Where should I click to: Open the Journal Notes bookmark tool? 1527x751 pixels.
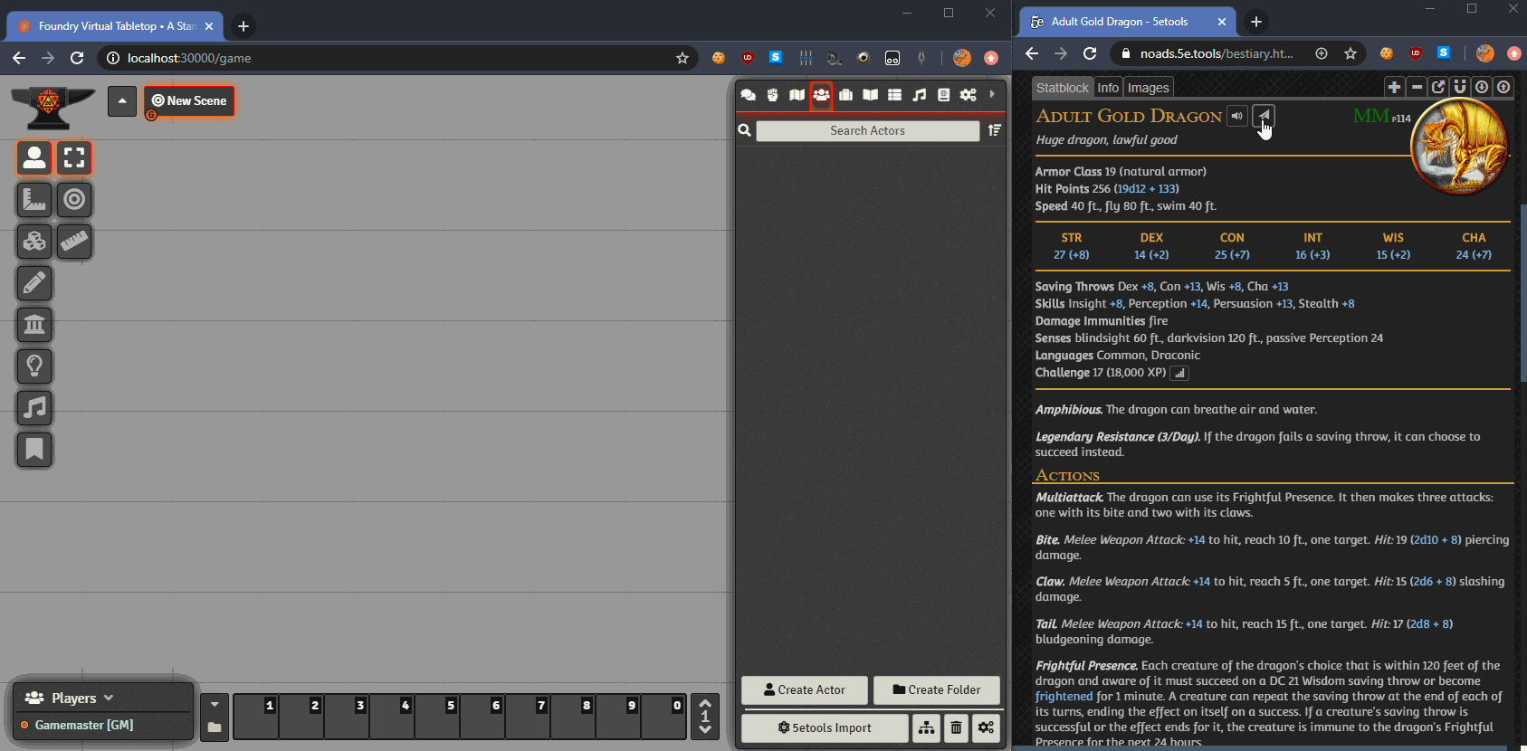coord(34,450)
